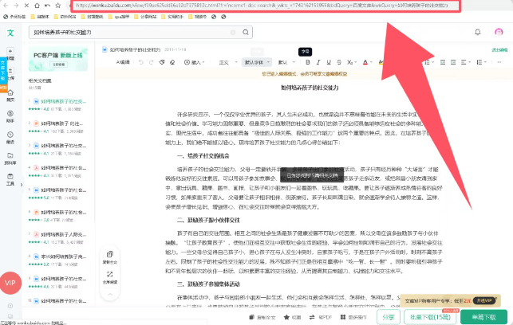Viewport: 513px width, 325px height.
Task: Click the PC客户端 新版上线 banner
Action: click(58, 59)
